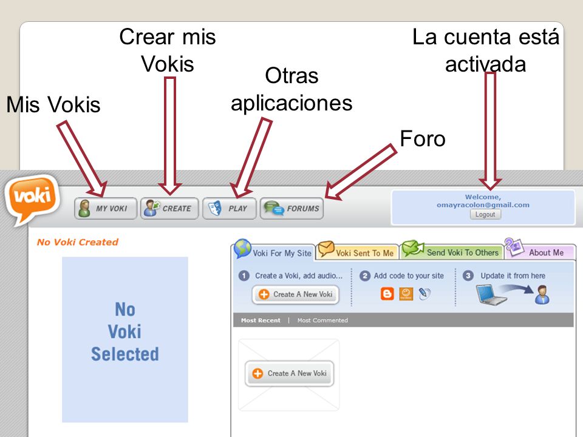The width and height of the screenshot is (583, 437).
Task: Open the MY VOKI section
Action: [106, 208]
